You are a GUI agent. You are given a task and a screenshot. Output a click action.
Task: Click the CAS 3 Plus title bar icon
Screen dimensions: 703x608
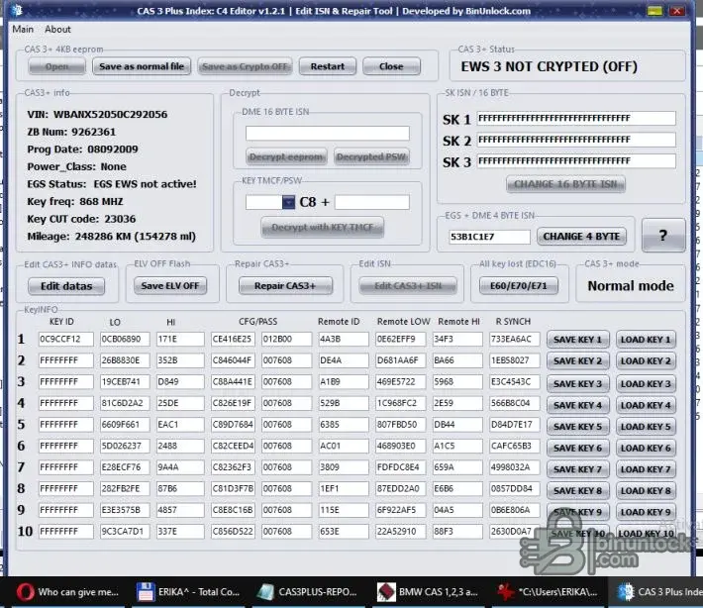click(x=17, y=10)
